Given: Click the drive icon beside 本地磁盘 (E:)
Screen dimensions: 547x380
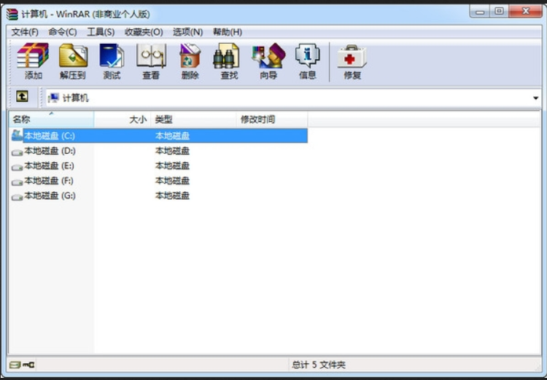Looking at the screenshot, I should coord(17,167).
